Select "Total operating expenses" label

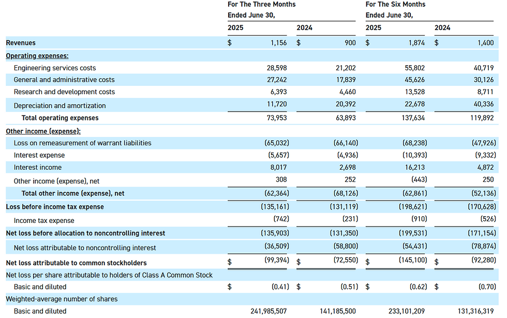pos(60,118)
